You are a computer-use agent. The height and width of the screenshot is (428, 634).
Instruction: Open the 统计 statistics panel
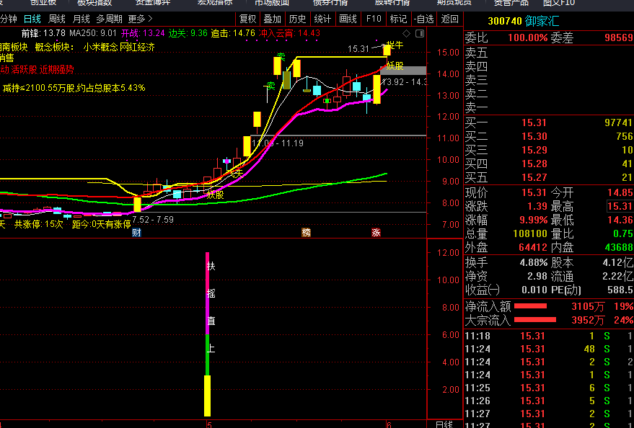point(322,19)
